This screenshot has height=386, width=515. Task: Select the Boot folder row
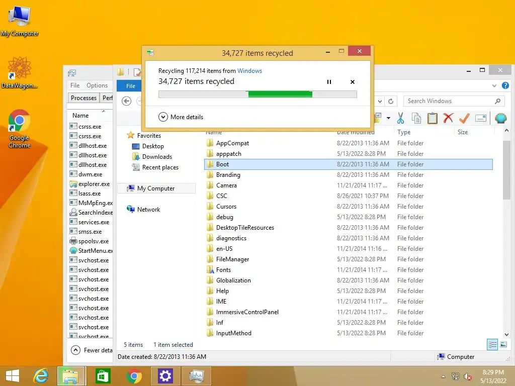(349, 164)
